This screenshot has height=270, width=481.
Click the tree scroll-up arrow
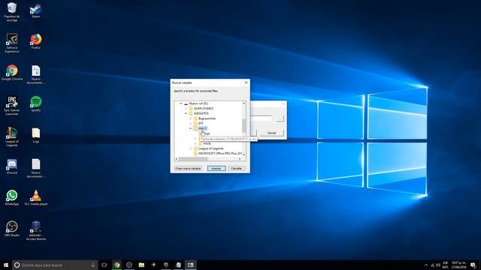244,103
